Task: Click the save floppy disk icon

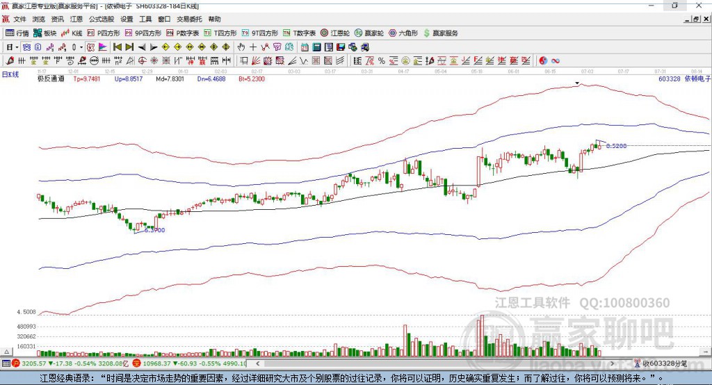Action: tap(341, 47)
